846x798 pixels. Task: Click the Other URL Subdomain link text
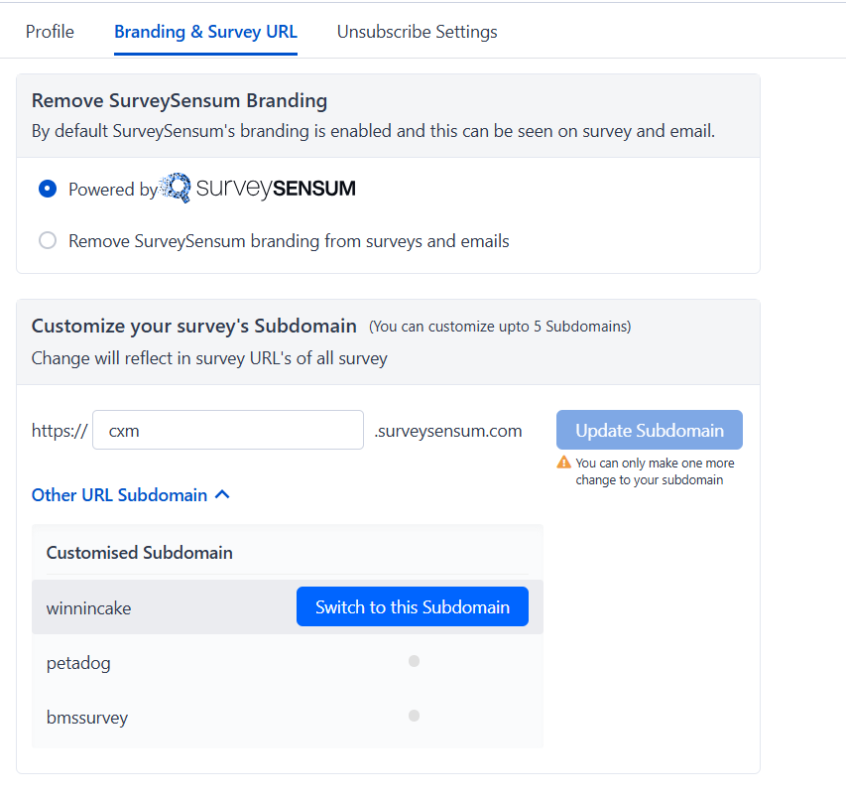coord(119,494)
